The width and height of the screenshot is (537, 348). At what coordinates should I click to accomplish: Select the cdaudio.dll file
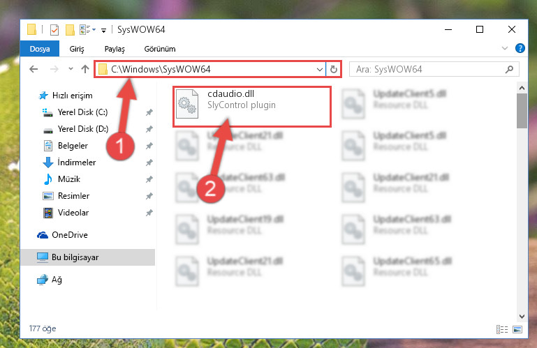click(251, 106)
